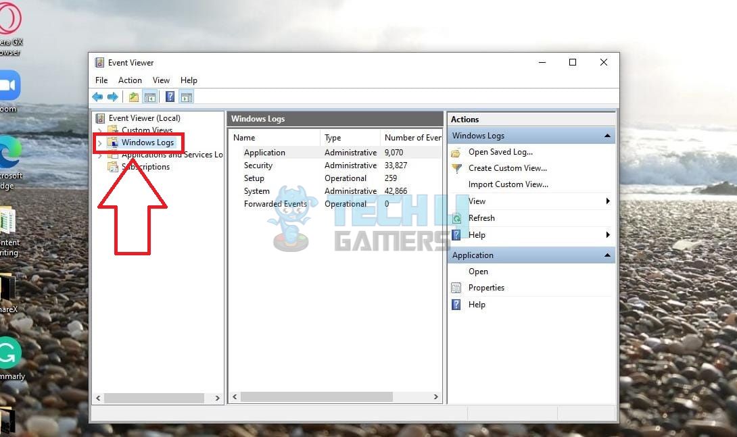Sort by the Name column header
This screenshot has height=437, width=737.
(275, 138)
